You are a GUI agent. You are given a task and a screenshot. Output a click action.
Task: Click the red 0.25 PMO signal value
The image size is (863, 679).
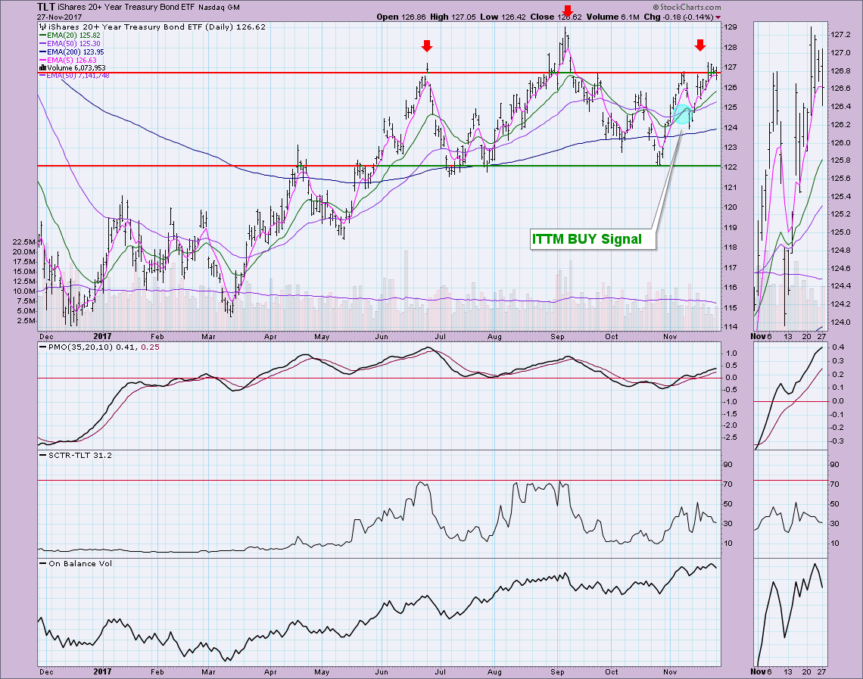tap(150, 347)
